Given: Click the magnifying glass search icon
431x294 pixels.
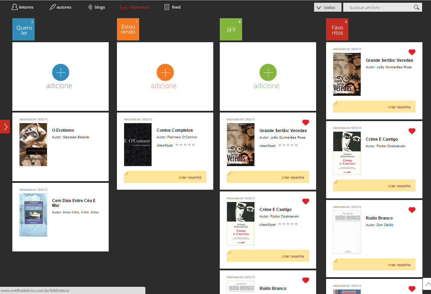Looking at the screenshot, I should (x=416, y=7).
